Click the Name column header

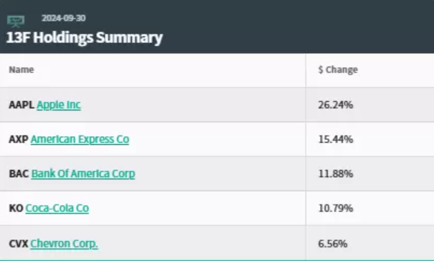[22, 70]
